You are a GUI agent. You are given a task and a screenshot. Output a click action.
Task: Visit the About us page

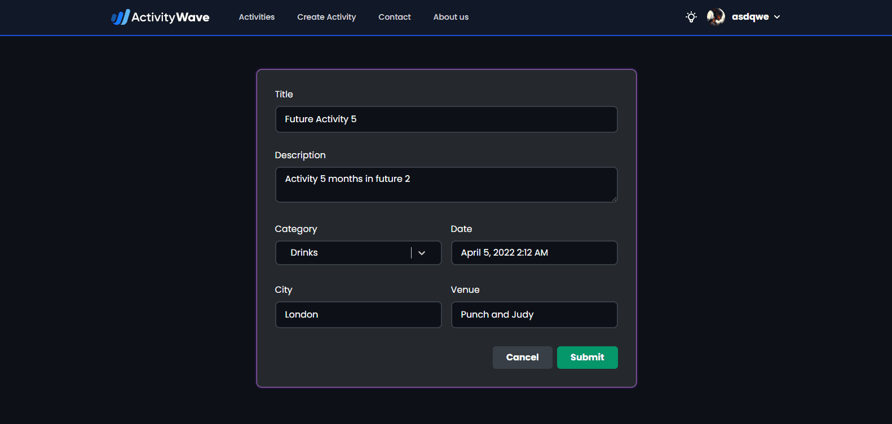pos(451,17)
